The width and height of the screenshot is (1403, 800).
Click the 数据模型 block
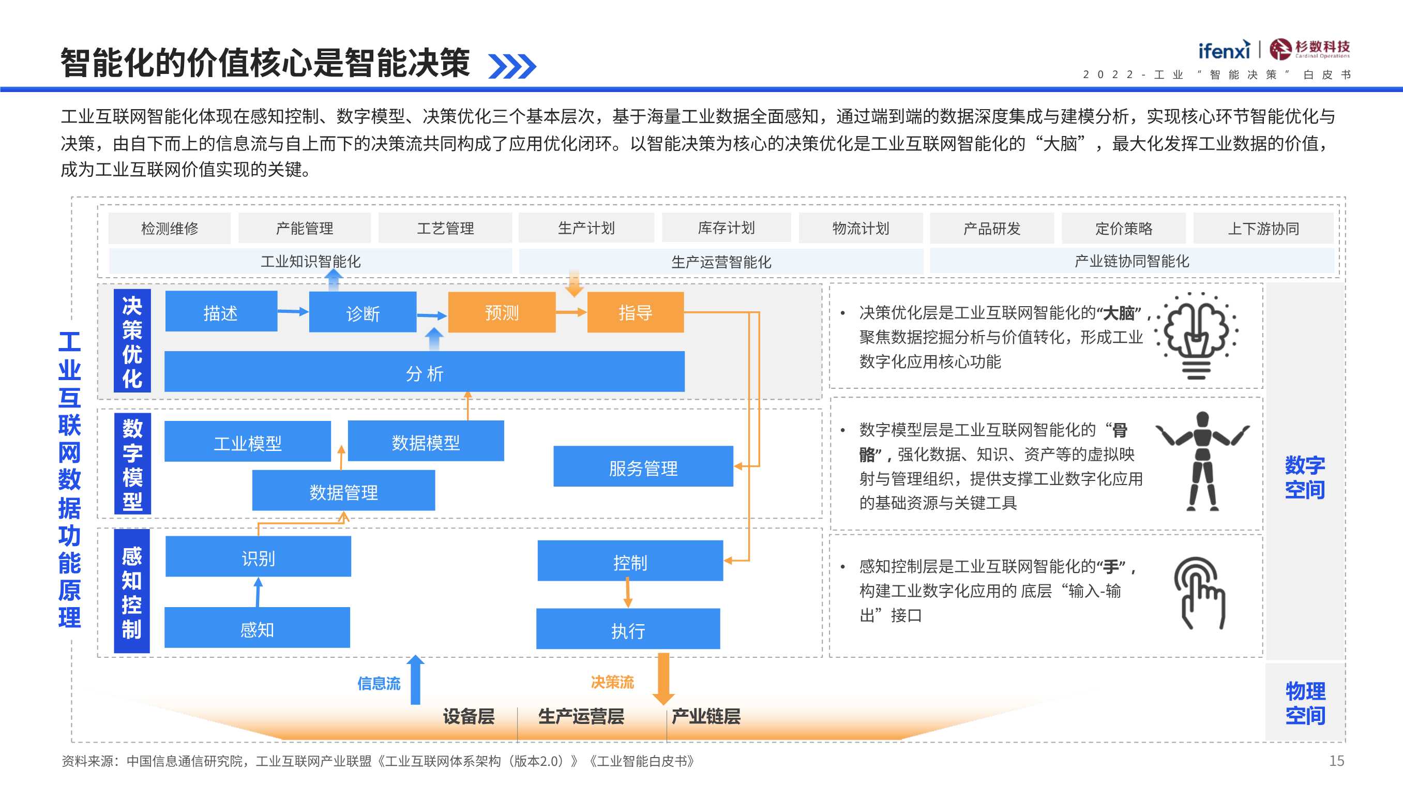(426, 441)
